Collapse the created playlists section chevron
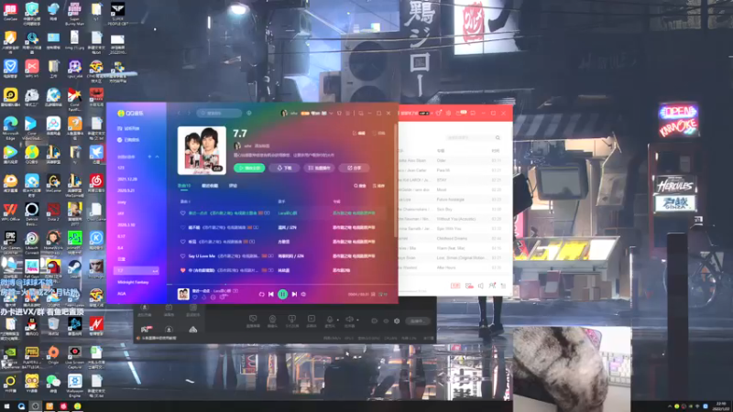733x412 pixels. coord(157,157)
